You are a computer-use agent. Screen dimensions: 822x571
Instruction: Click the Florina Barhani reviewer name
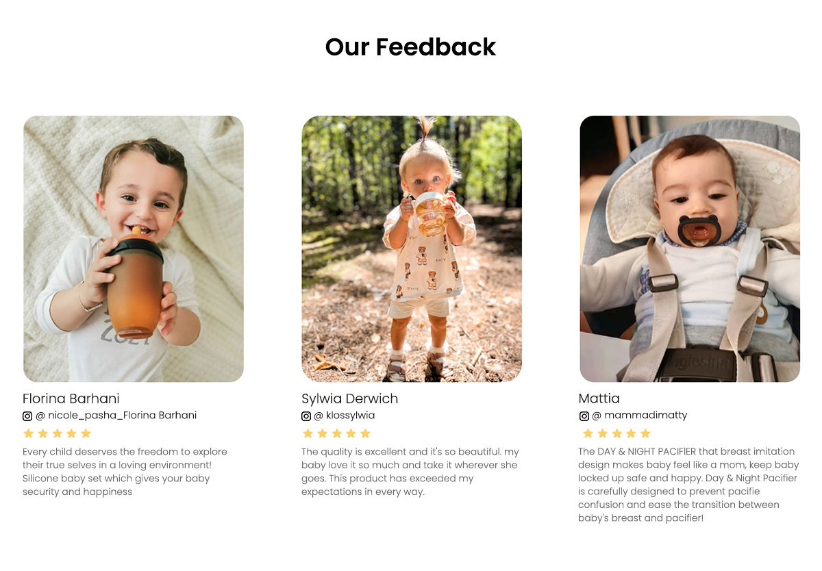[71, 398]
